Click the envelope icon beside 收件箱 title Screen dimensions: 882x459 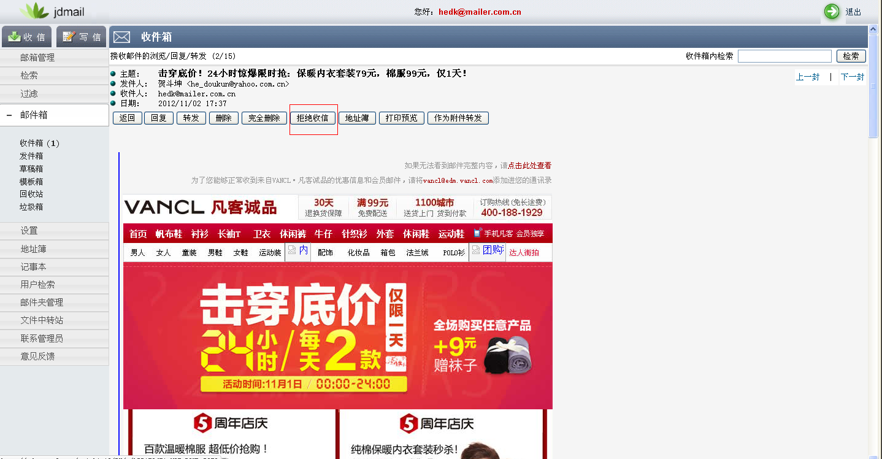121,37
